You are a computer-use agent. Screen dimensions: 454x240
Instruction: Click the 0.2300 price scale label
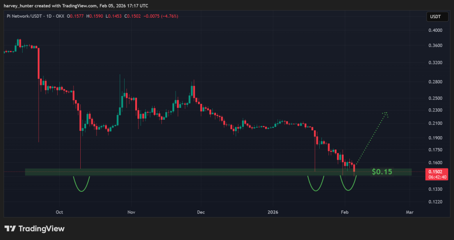[x=436, y=110]
